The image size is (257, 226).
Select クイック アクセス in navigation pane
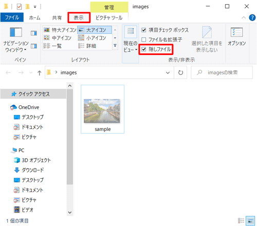point(33,94)
